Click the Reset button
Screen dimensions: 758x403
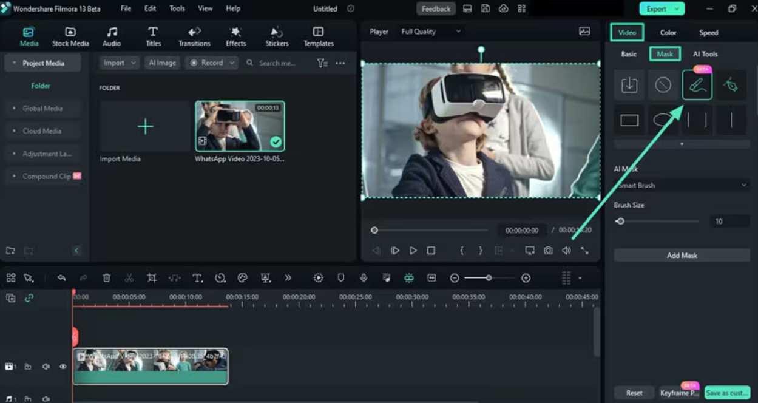tap(634, 393)
